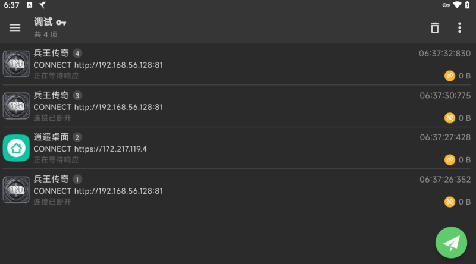Click the 兵王传奇 app icon in entry 1
This screenshot has height=264, width=476.
(16, 190)
